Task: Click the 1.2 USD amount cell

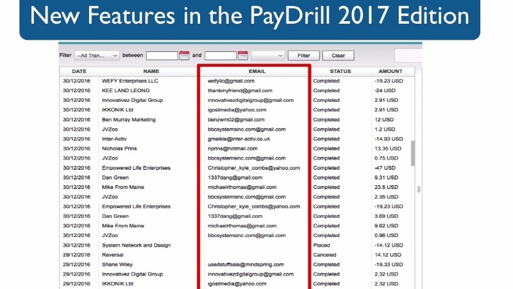Action: pos(385,129)
